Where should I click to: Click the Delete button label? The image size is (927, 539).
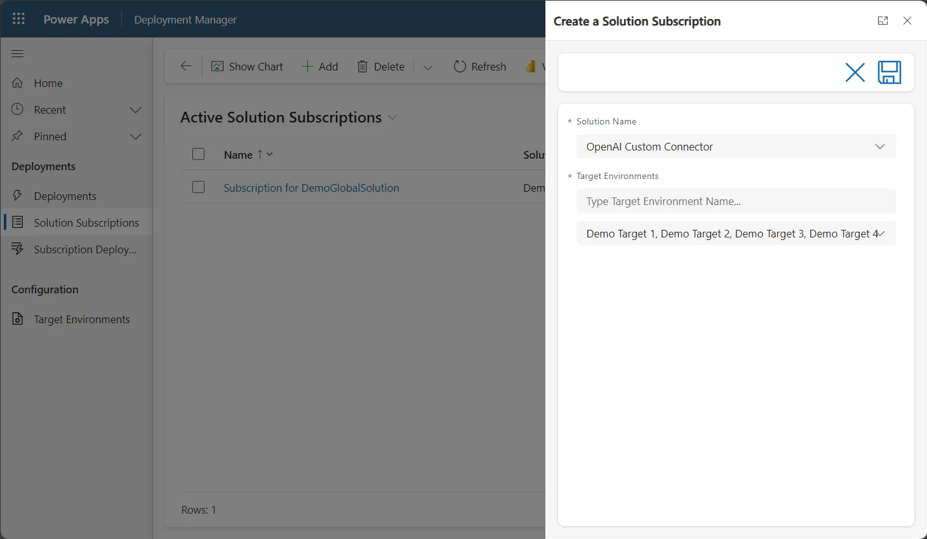click(389, 67)
